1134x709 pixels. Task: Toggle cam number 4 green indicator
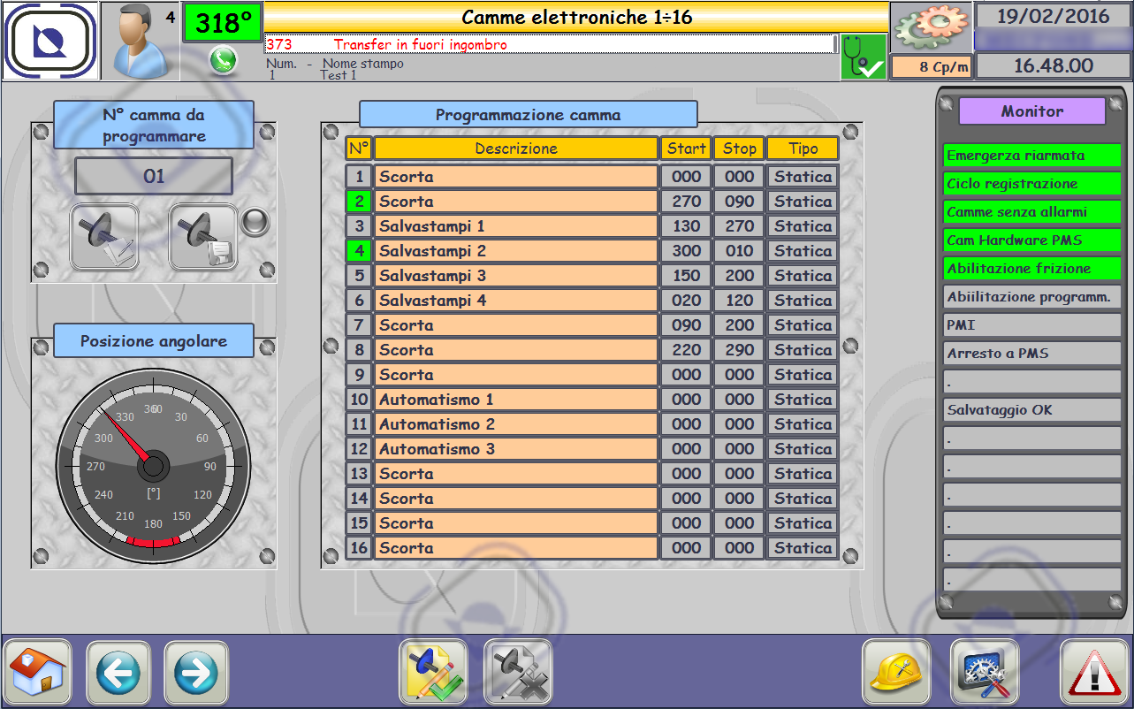tap(359, 251)
